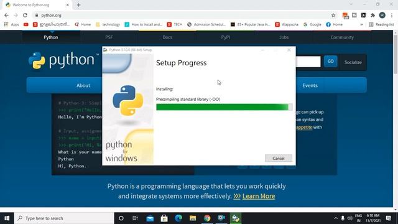Click the Chrome forward arrow
The height and width of the screenshot is (224, 398).
point(16,15)
